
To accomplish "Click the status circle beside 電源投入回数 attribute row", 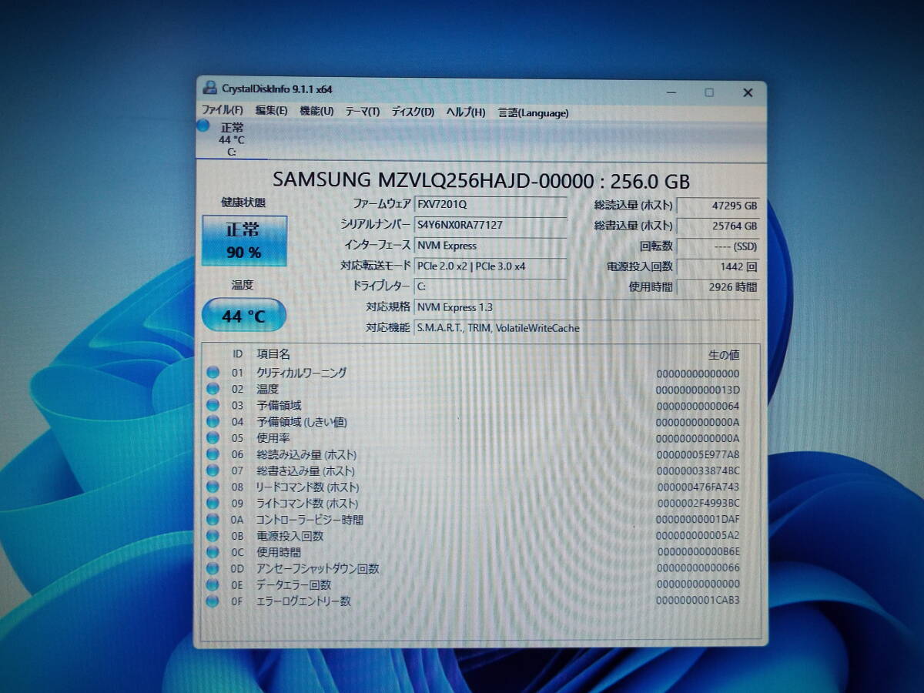I will click(x=213, y=536).
